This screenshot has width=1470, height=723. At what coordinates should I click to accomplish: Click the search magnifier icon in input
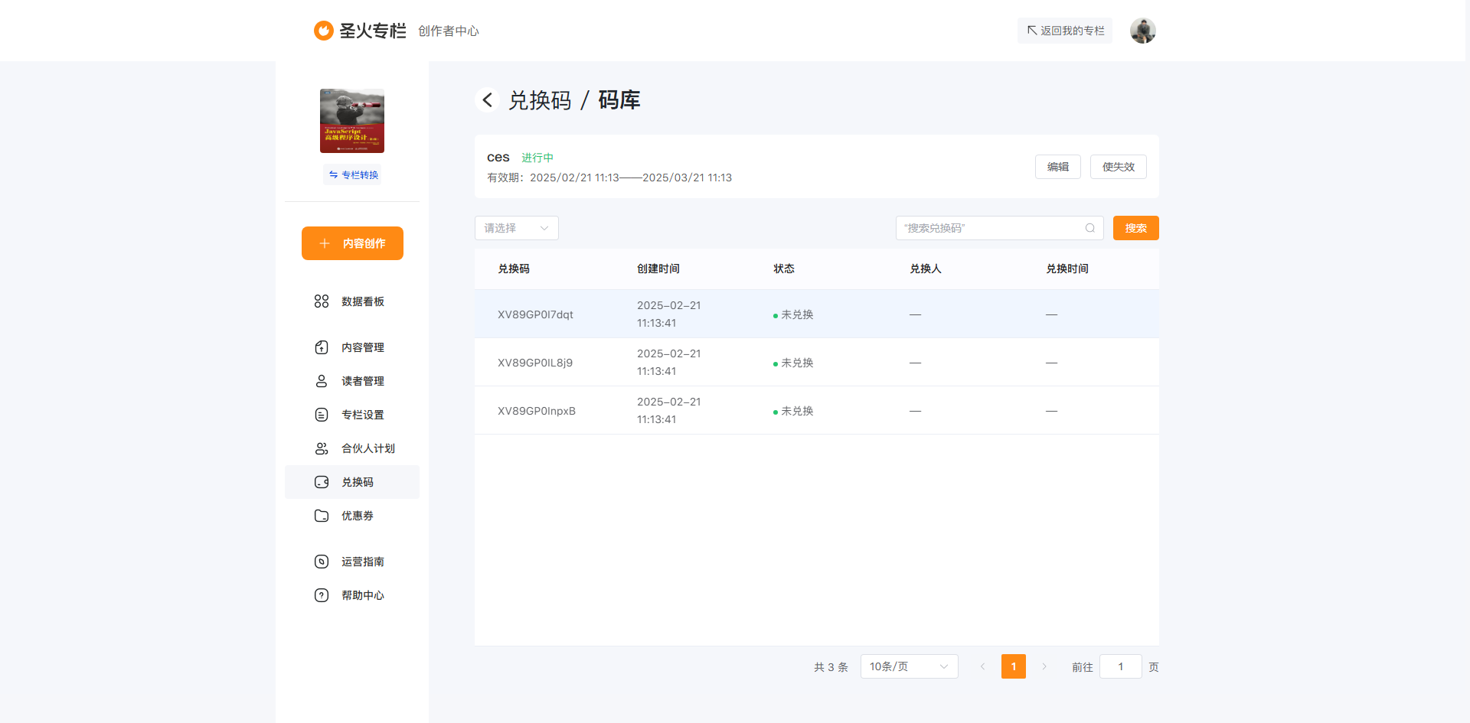click(1089, 228)
